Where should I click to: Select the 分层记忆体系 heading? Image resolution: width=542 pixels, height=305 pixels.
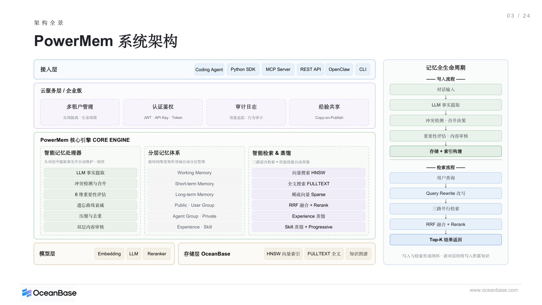click(x=164, y=153)
